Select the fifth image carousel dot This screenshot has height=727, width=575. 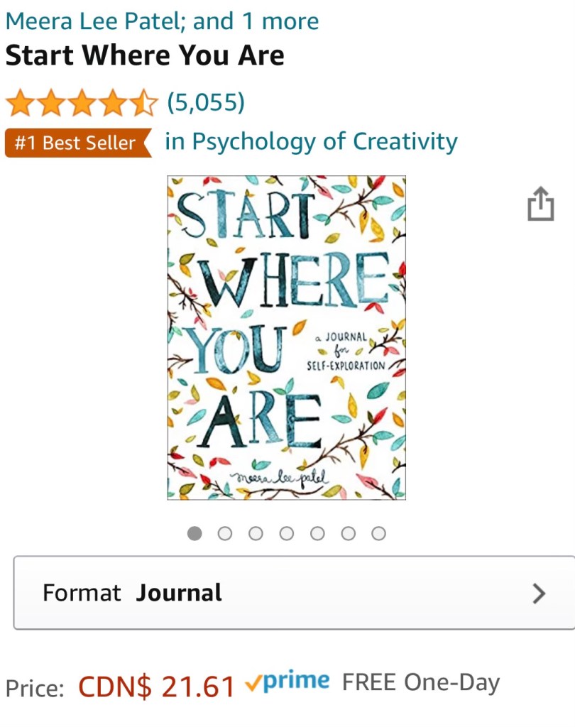pos(317,533)
